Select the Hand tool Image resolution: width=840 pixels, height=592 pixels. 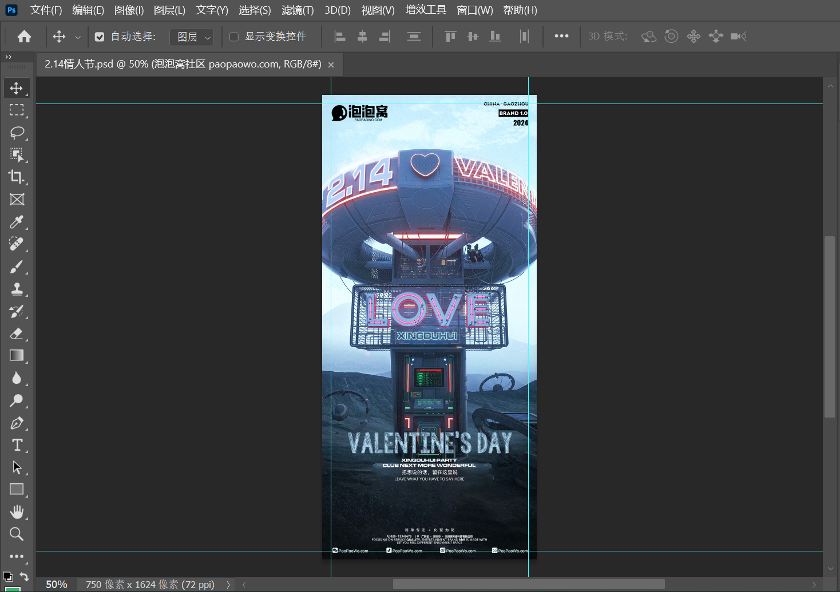click(x=17, y=511)
